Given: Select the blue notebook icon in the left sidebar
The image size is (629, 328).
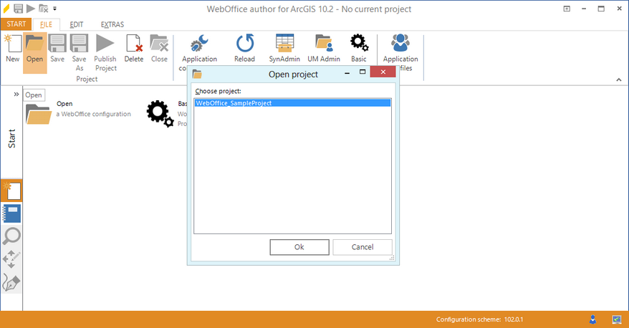Looking at the screenshot, I should click(11, 213).
